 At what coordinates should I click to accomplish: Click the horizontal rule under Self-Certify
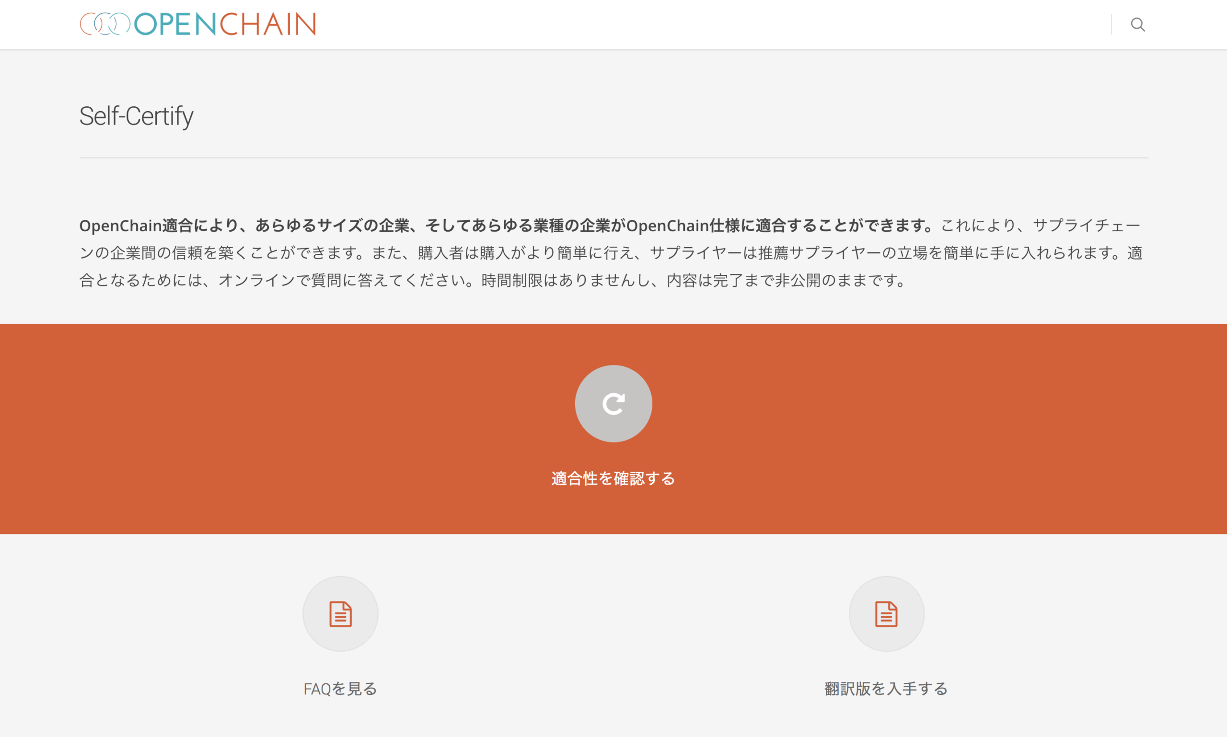point(614,158)
